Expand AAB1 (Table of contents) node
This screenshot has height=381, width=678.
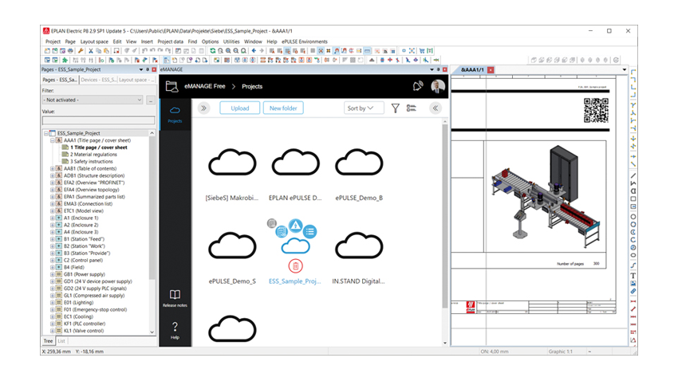pos(53,169)
